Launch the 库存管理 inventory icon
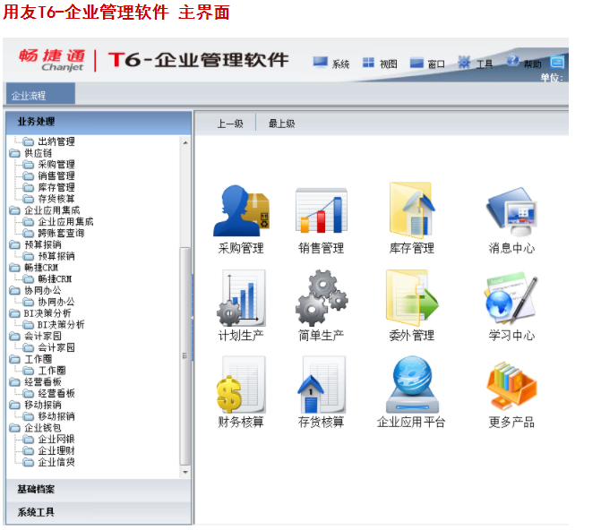 pyautogui.click(x=412, y=211)
